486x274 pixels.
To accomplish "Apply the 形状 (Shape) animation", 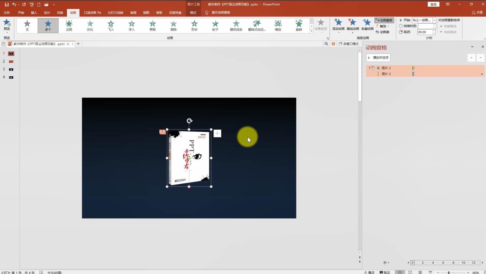I will pos(194,25).
